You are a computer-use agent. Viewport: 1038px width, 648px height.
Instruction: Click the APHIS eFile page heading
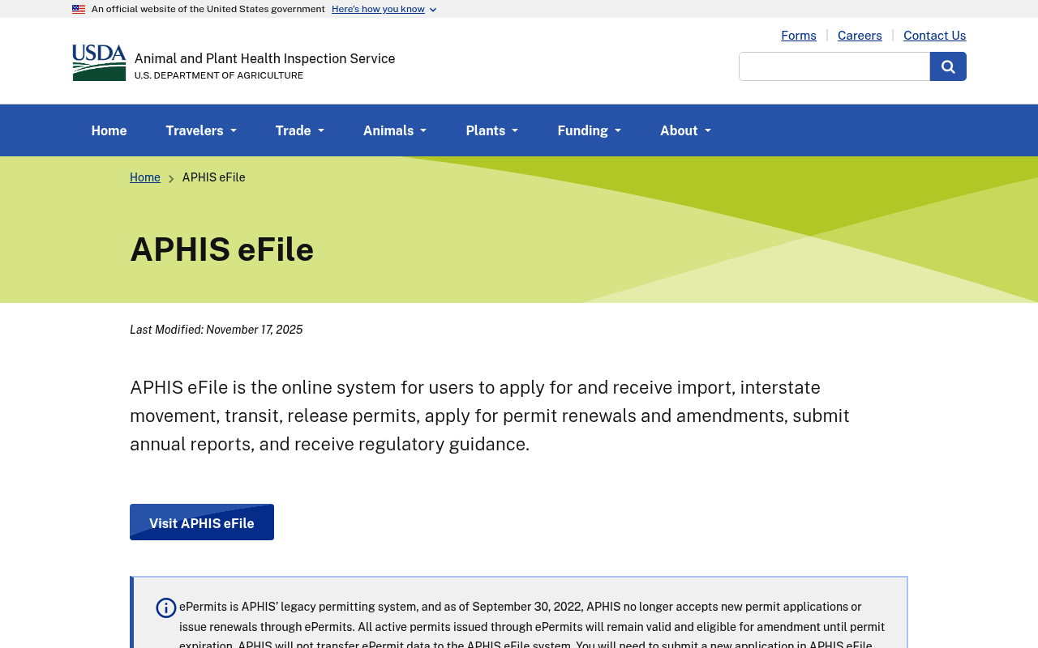(222, 249)
